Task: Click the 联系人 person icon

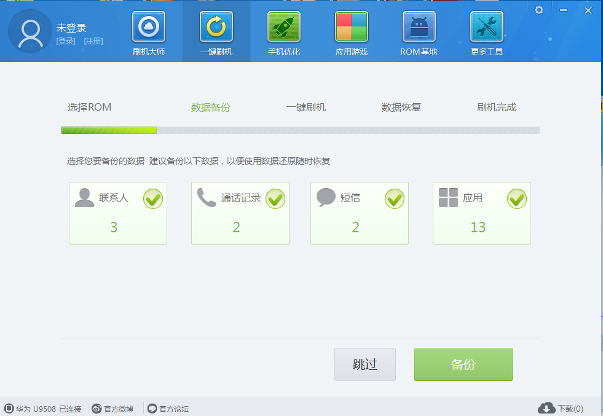Action: coord(84,198)
